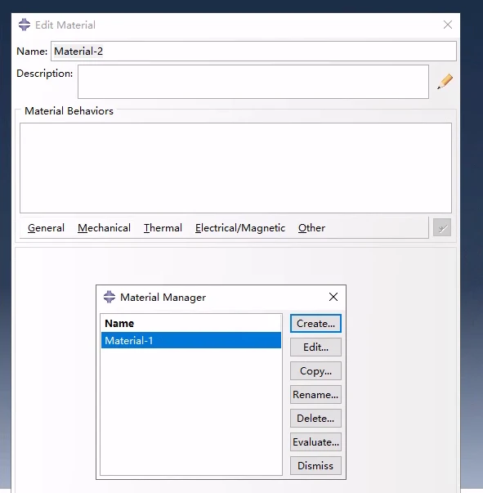Click the Create... button
This screenshot has width=483, height=493.
pos(315,323)
